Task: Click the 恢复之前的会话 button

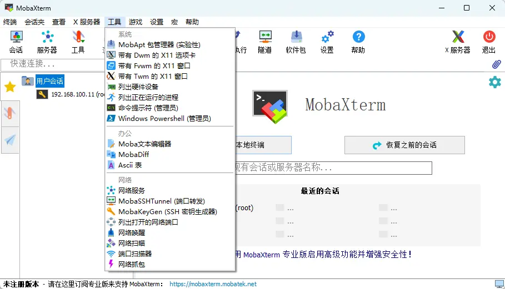Action: 404,145
